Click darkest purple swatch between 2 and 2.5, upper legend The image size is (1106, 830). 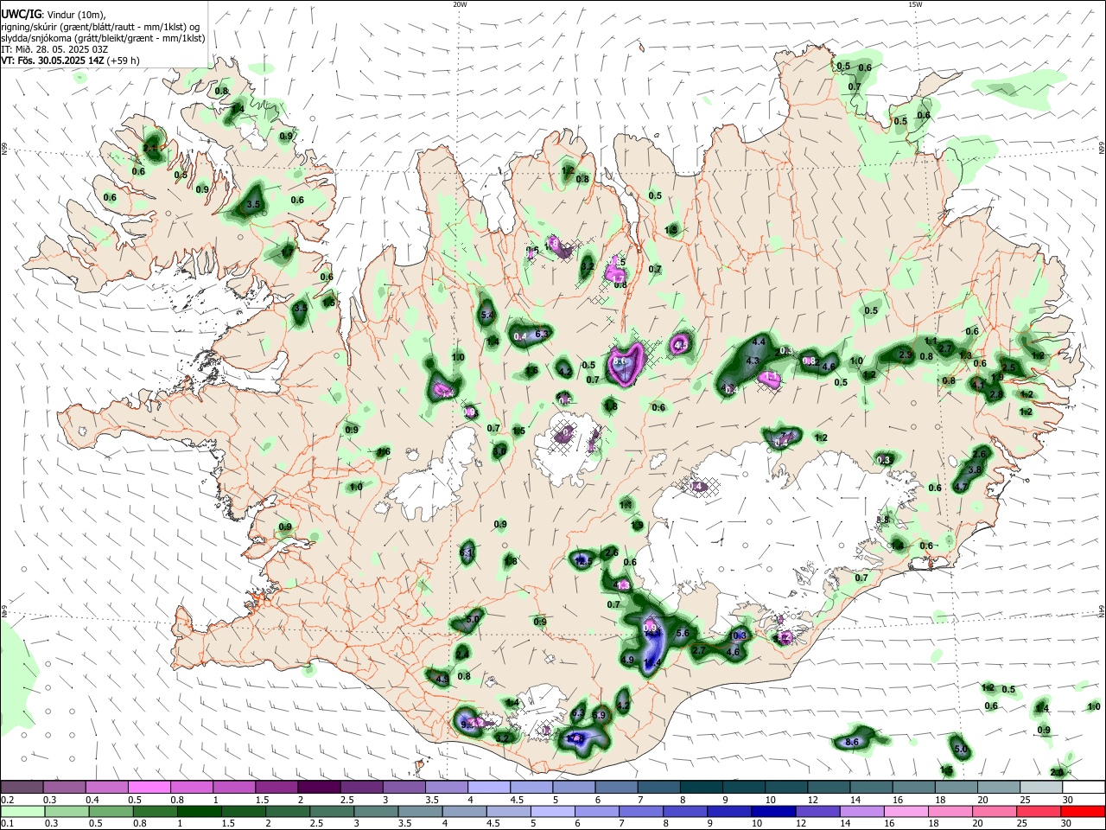[319, 787]
